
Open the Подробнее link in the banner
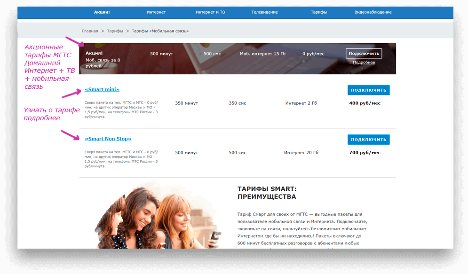tap(364, 63)
